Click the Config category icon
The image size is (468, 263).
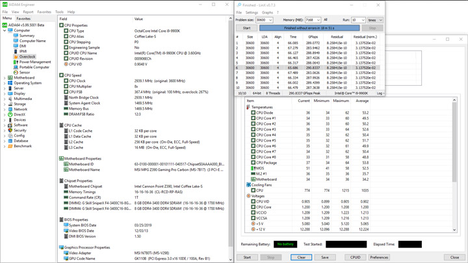coord(10,136)
